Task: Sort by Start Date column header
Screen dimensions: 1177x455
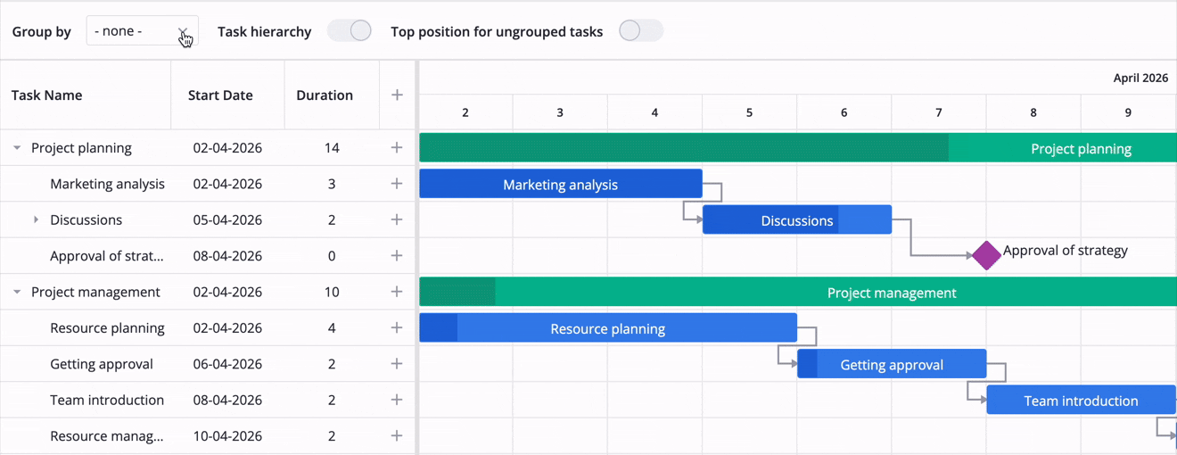Action: (227, 95)
